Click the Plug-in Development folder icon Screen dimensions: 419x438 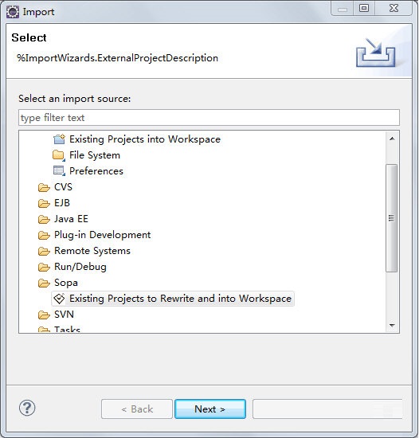pyautogui.click(x=44, y=235)
